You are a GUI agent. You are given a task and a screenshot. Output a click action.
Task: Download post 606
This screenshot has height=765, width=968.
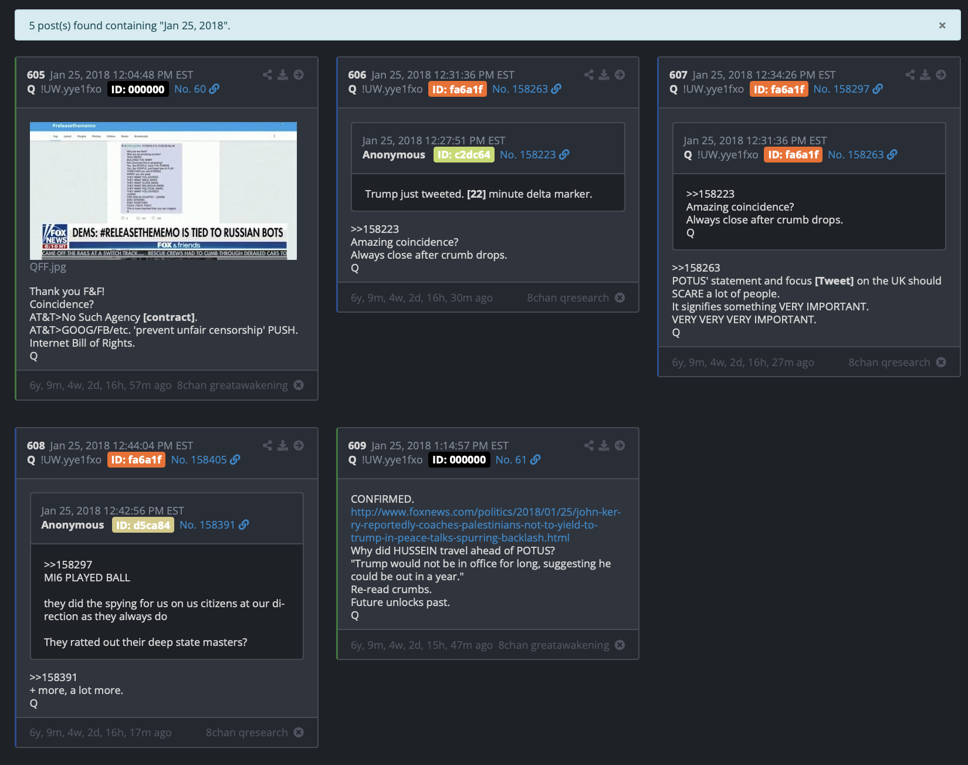click(x=604, y=75)
